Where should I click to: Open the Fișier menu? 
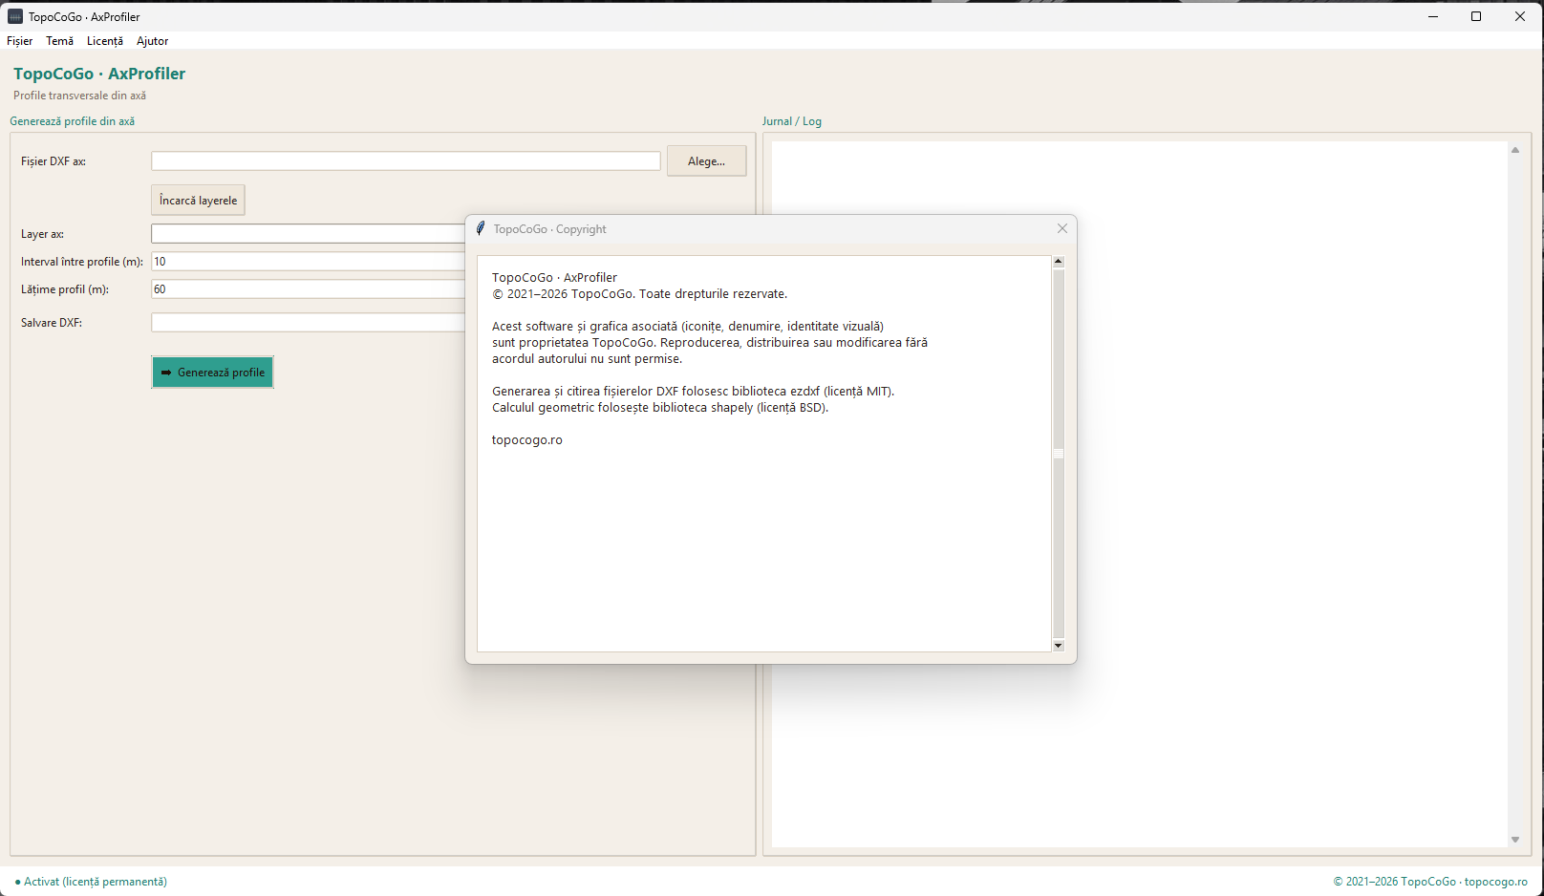pos(19,41)
